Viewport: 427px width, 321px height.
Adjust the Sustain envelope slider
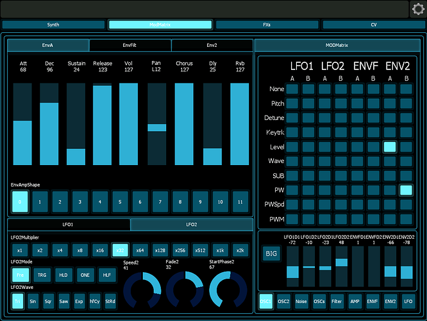click(x=76, y=123)
